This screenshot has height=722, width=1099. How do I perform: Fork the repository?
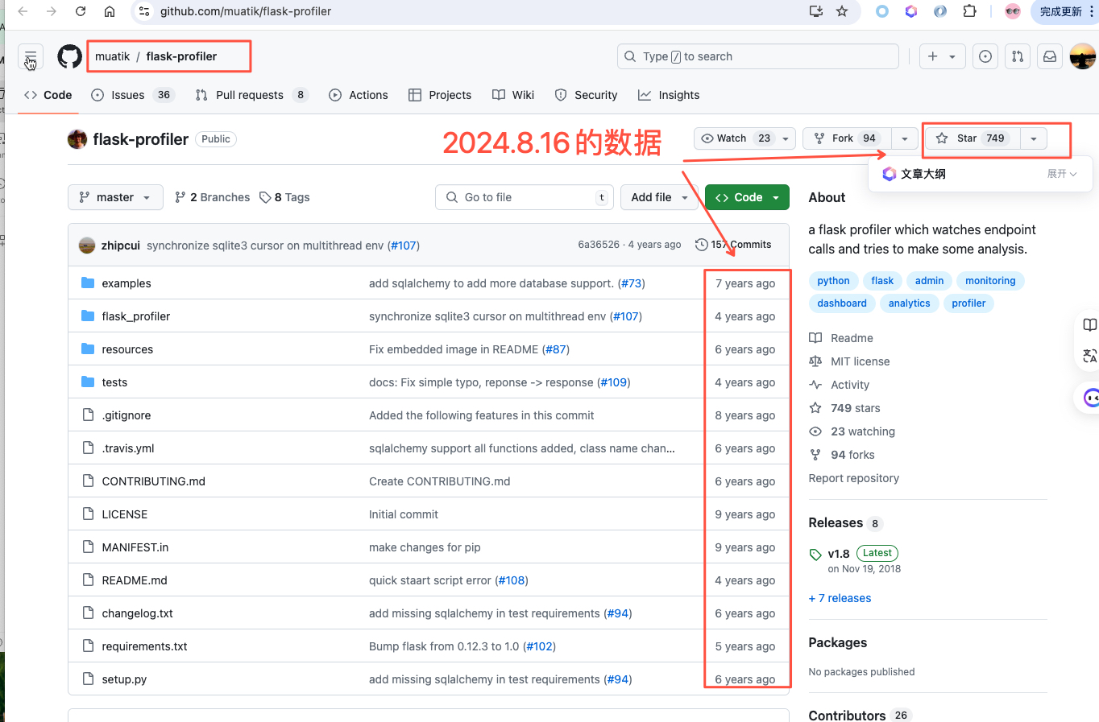click(841, 138)
